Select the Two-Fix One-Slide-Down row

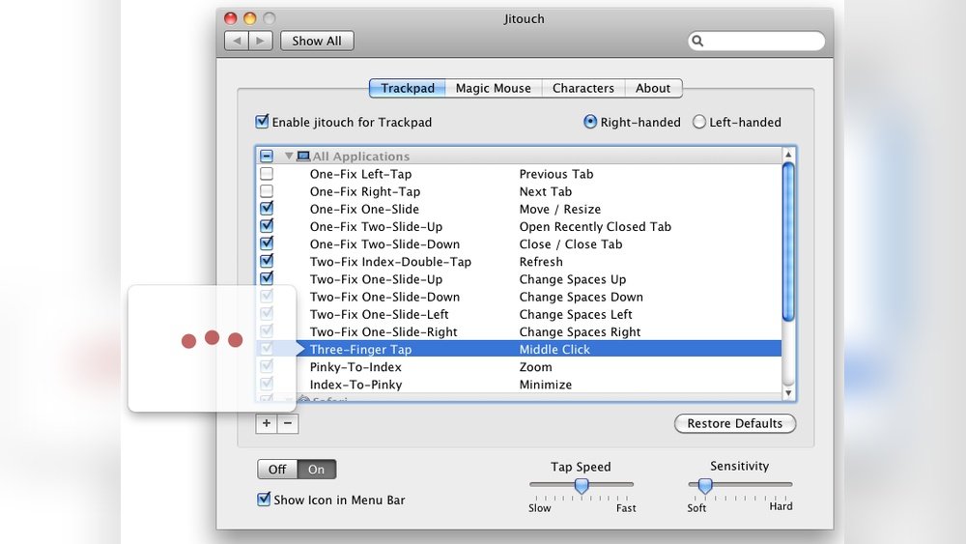[x=519, y=297]
